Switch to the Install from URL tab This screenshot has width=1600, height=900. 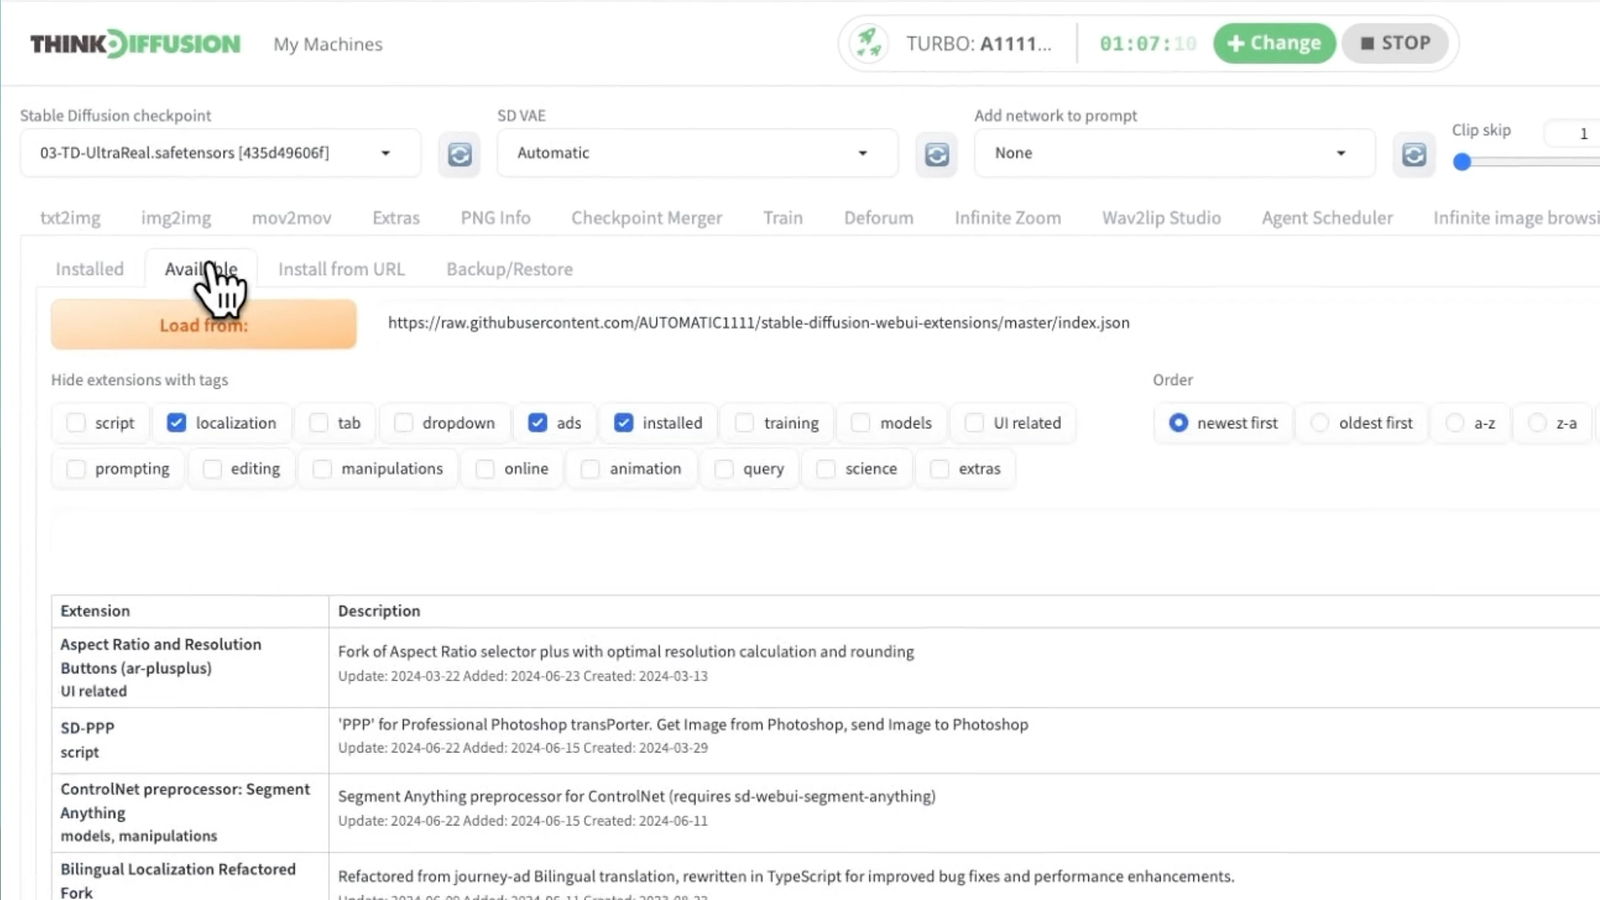pos(341,269)
